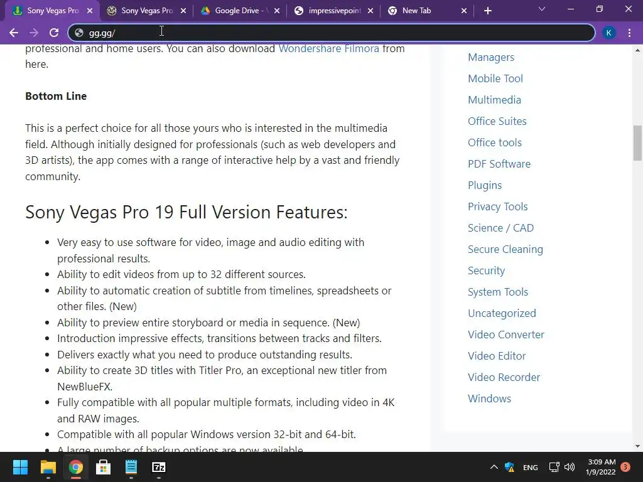Close the second Sony Vegas Pro tab
Viewport: 643px width, 482px height.
(x=183, y=11)
